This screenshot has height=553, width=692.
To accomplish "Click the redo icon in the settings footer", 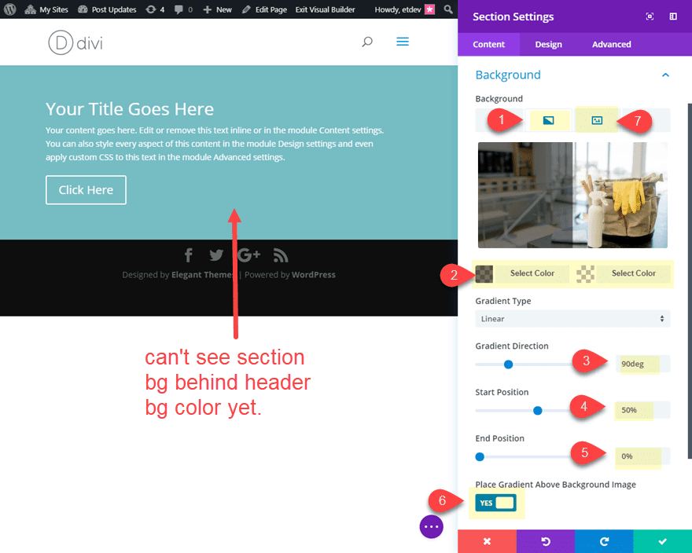I will click(604, 541).
